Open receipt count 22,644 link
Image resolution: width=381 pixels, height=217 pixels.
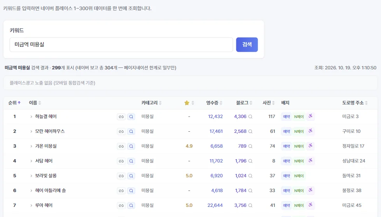[215, 205]
